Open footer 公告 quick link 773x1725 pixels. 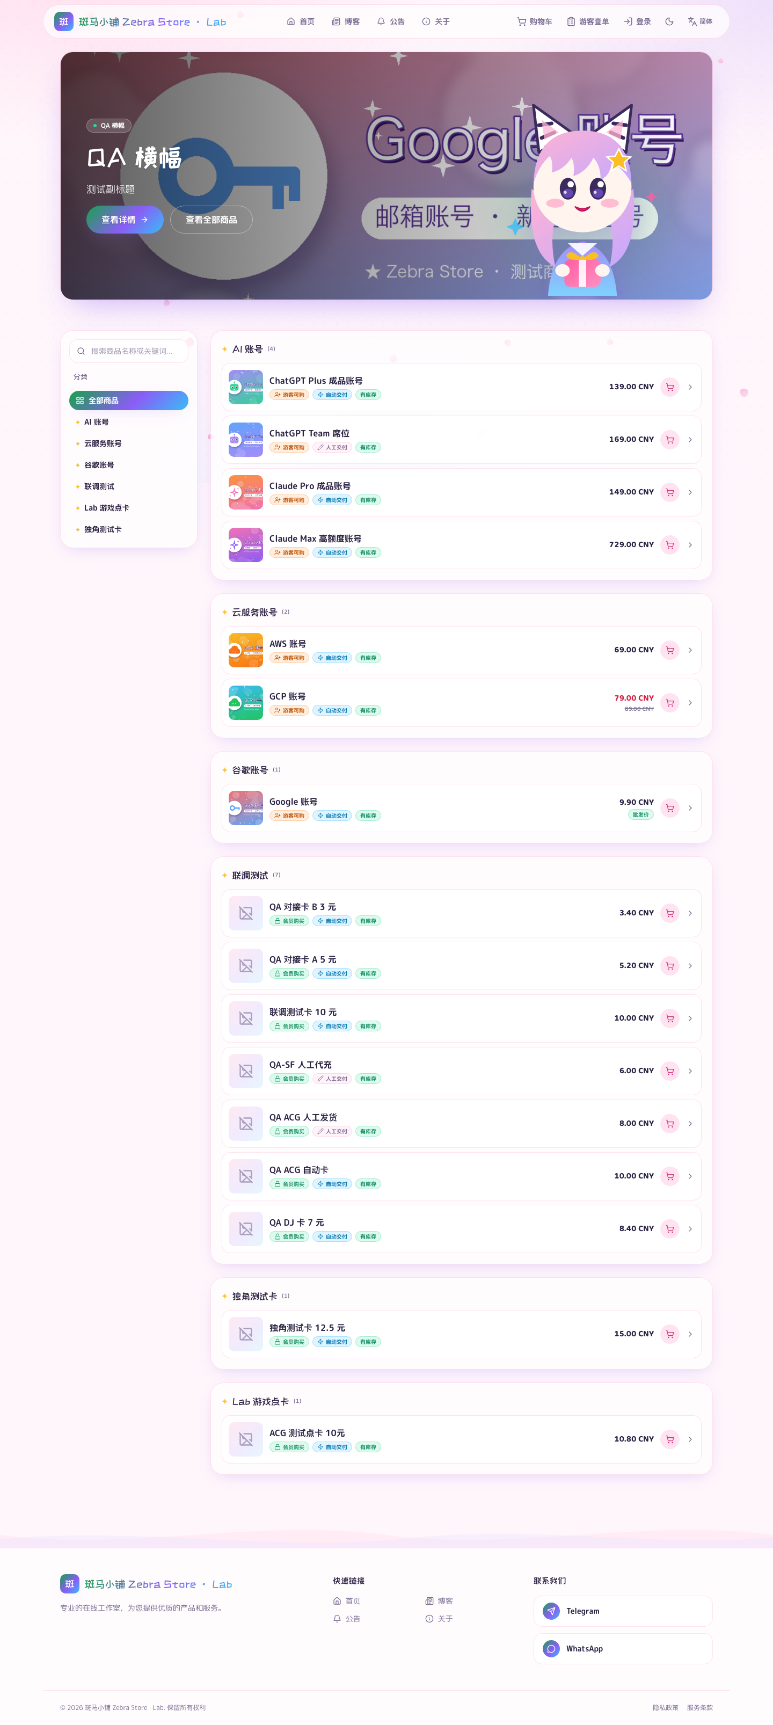coord(347,1619)
